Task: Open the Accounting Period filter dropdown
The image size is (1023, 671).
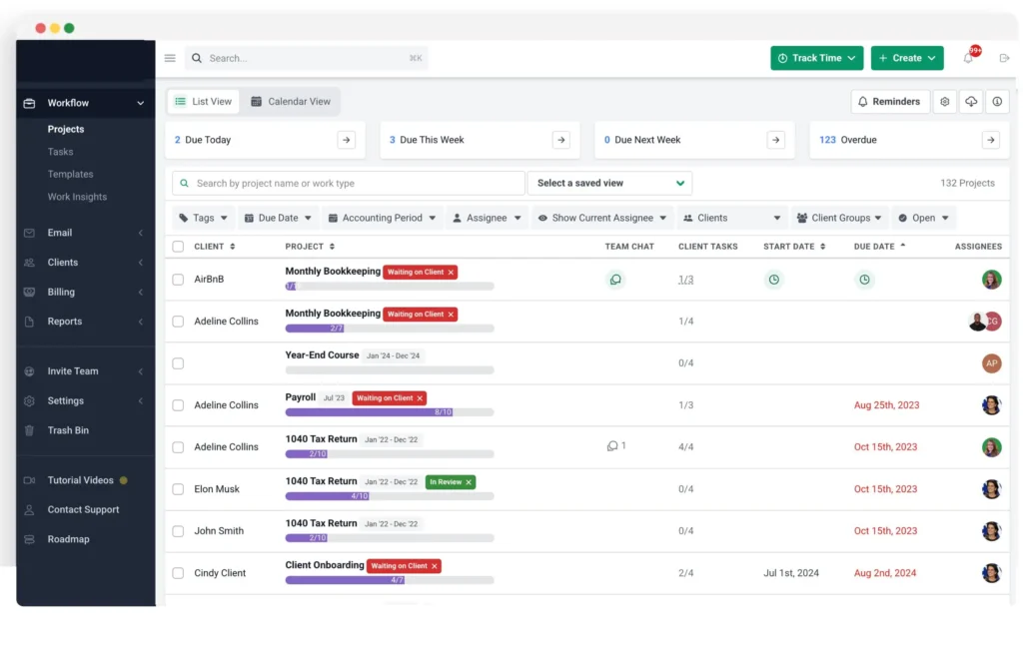Action: click(x=383, y=218)
